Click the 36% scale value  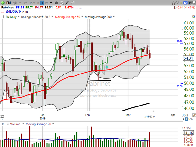185,115
